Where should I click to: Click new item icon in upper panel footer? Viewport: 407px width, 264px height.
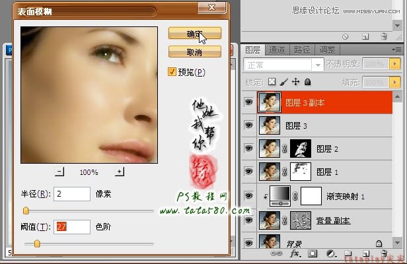coord(365,36)
